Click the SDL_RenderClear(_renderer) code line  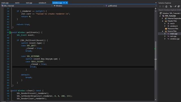32,99
